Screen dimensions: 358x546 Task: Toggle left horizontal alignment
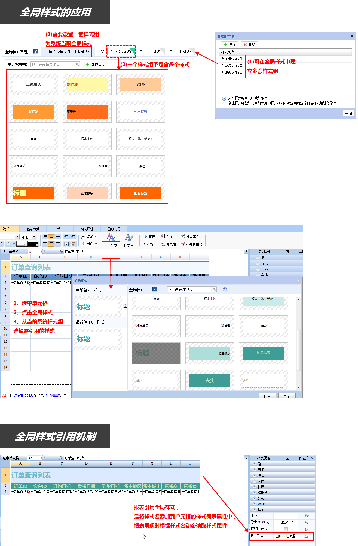pyautogui.click(x=45, y=244)
